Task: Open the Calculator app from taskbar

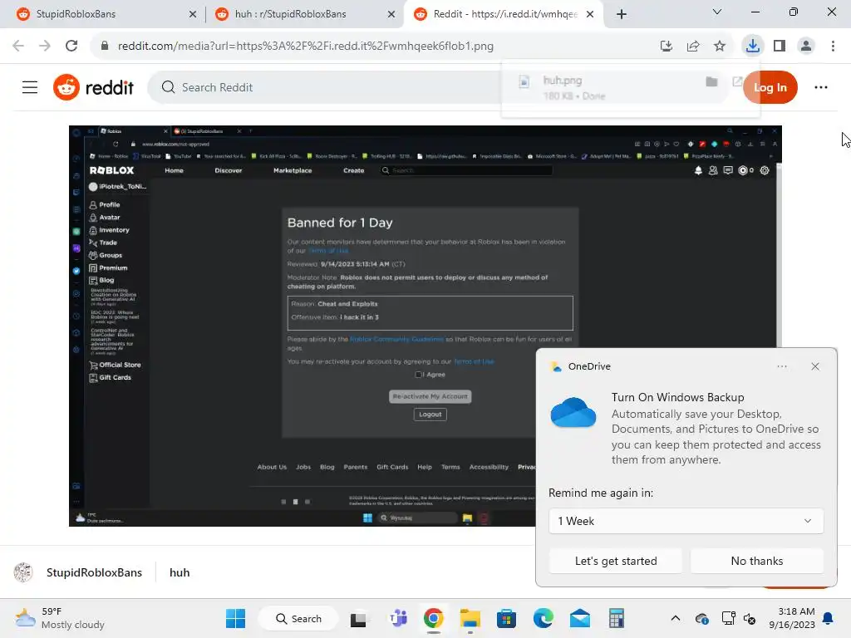Action: click(616, 618)
